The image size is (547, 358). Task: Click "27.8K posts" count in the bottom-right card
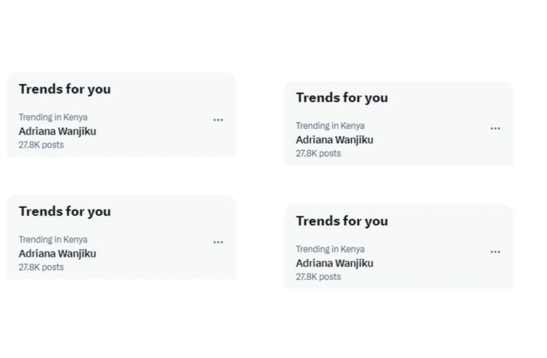[x=318, y=277]
